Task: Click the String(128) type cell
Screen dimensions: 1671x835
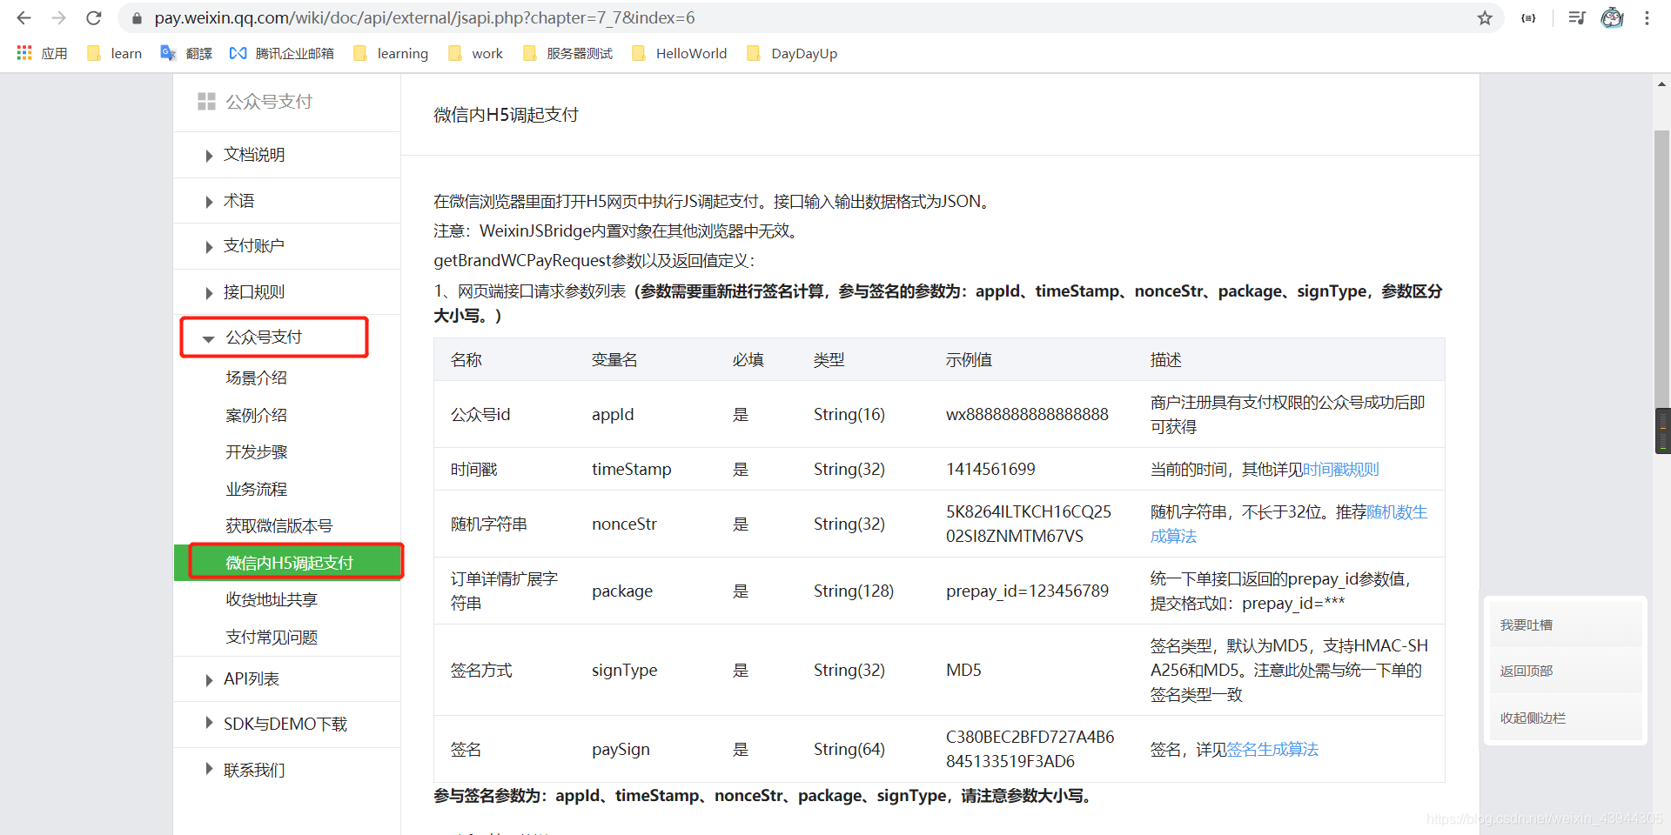Action: (854, 591)
